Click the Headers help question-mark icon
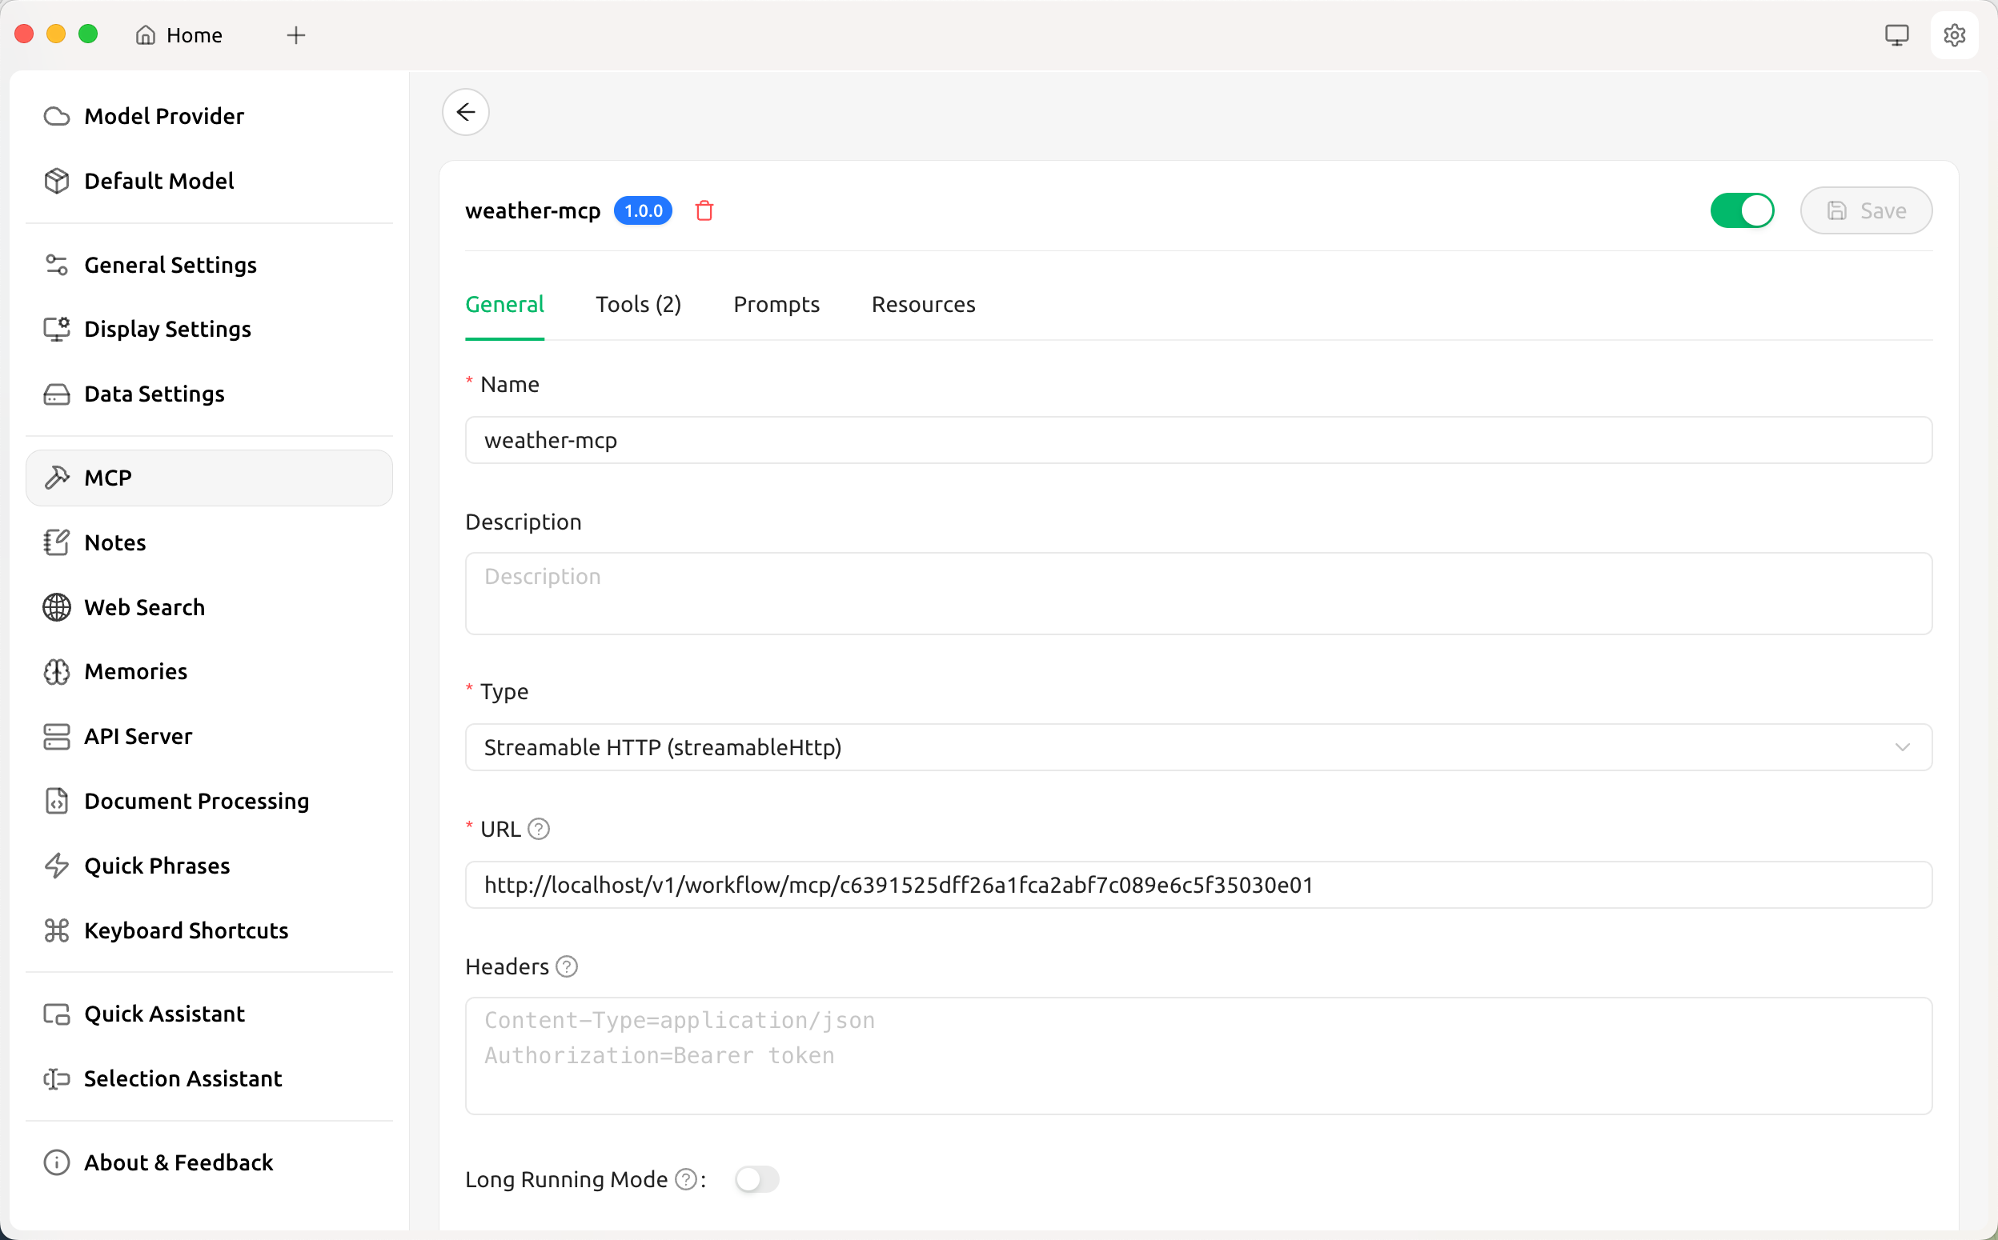This screenshot has height=1240, width=1998. click(566, 967)
